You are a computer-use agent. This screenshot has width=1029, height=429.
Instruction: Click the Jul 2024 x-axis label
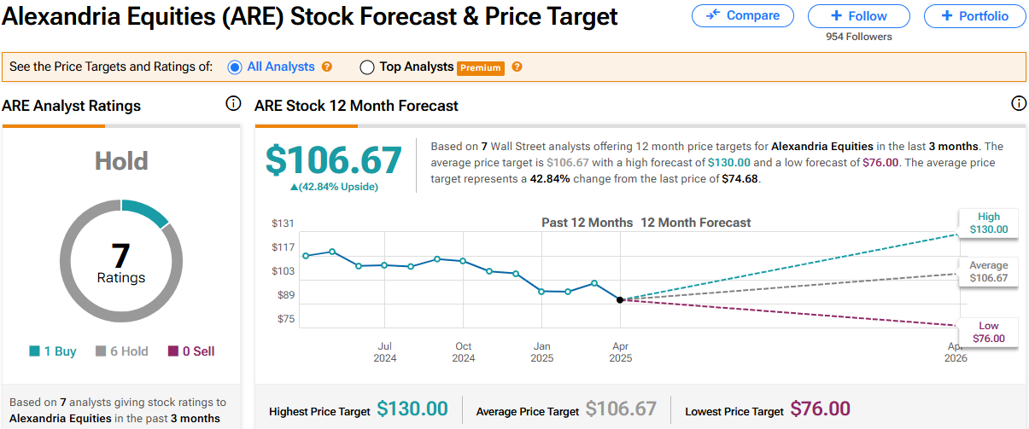click(385, 352)
